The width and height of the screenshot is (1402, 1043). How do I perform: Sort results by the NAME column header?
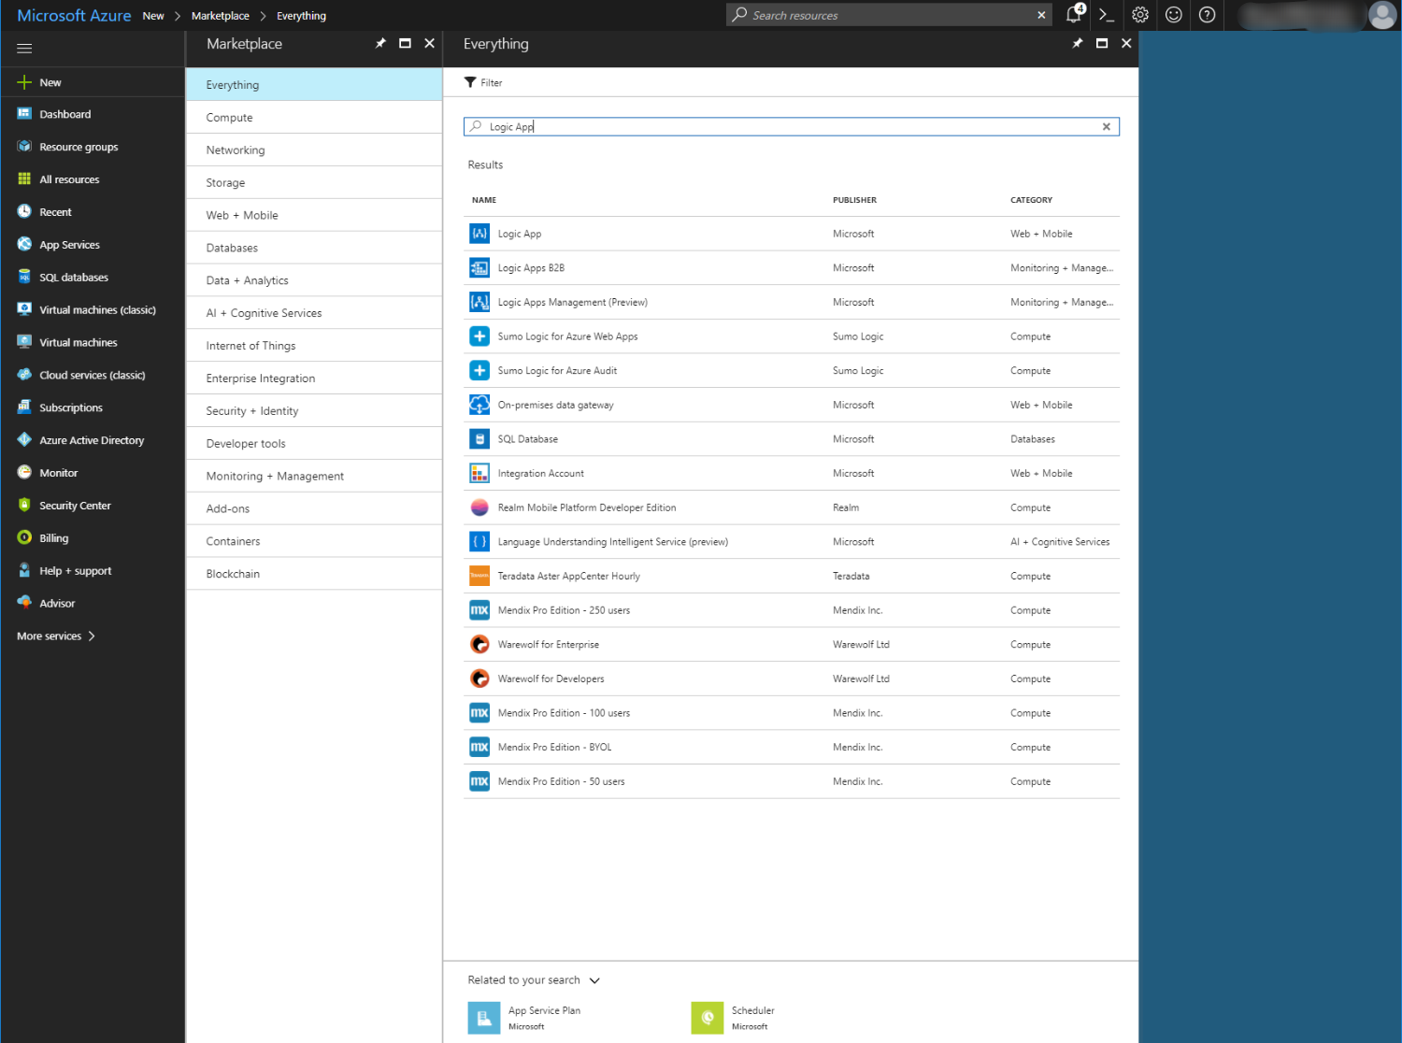(x=484, y=200)
